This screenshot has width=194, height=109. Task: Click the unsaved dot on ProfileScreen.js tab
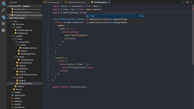click(109, 2)
